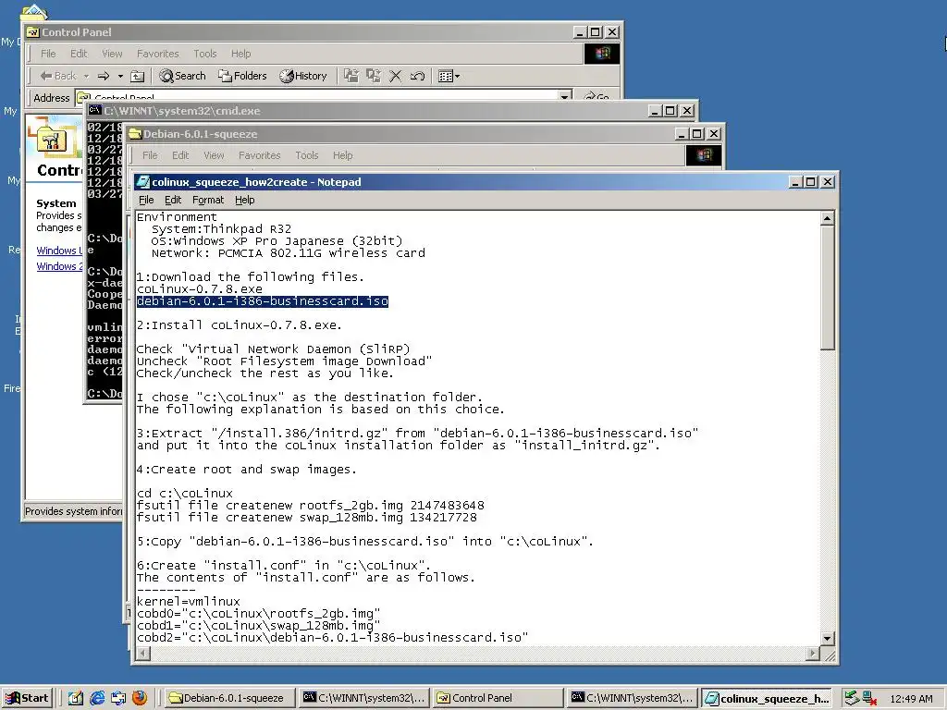
Task: Click the line "kernel=vmlinux" in Notepad
Action: tap(188, 601)
